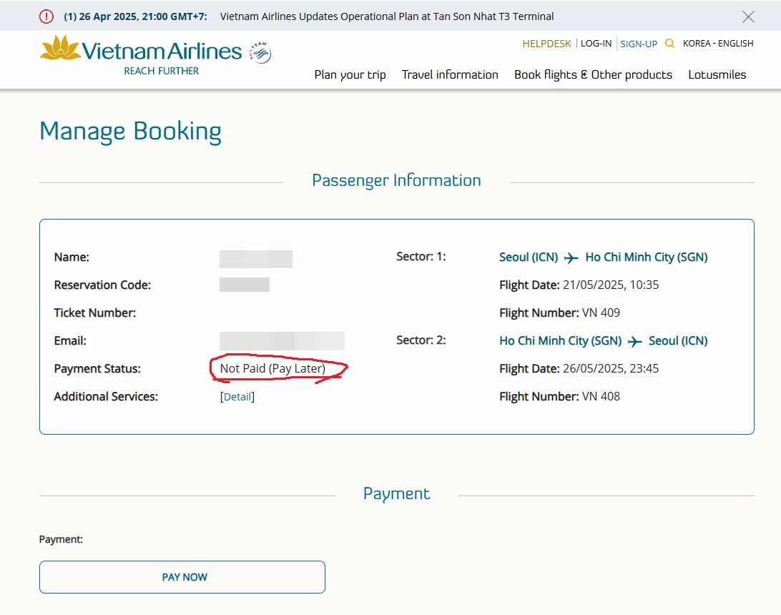Click the HELPDESK link
The image size is (781, 615).
pos(546,44)
